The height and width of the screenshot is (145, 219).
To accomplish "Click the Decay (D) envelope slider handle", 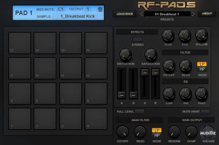I will coord(133,95).
